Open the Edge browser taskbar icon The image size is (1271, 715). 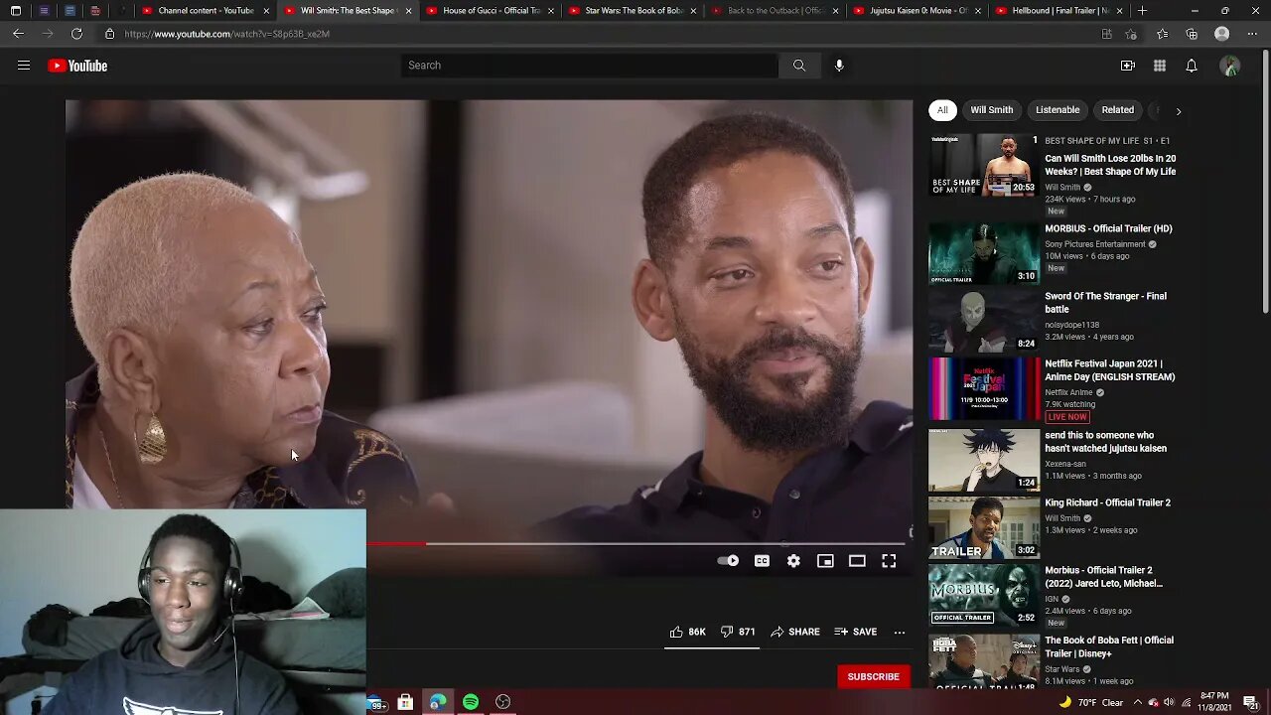pyautogui.click(x=437, y=702)
